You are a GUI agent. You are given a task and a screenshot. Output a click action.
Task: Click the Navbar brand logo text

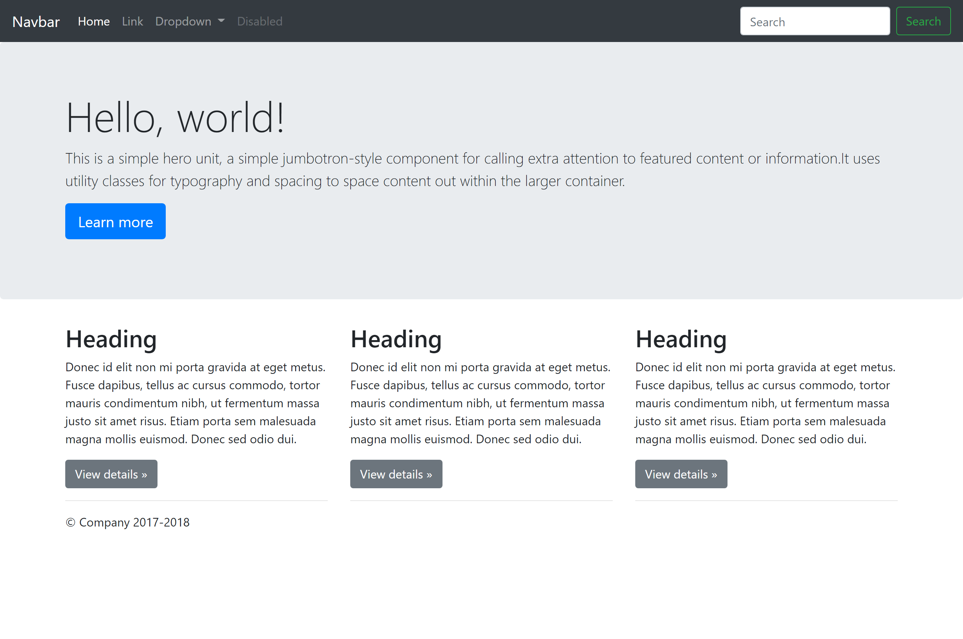(36, 22)
